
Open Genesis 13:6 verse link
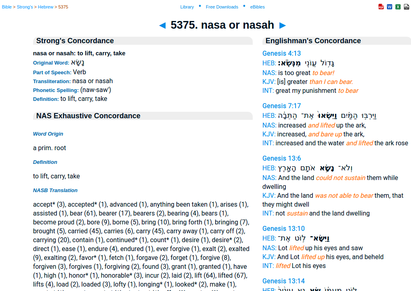[281, 158]
